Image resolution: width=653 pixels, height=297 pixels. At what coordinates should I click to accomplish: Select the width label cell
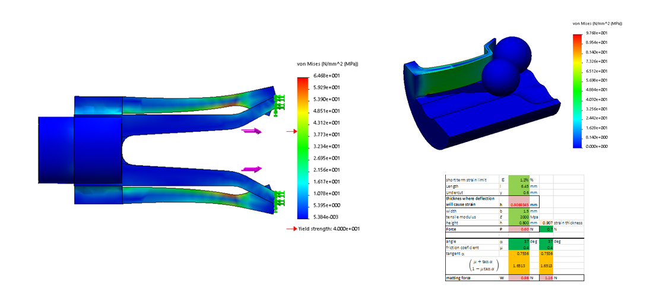click(x=473, y=211)
